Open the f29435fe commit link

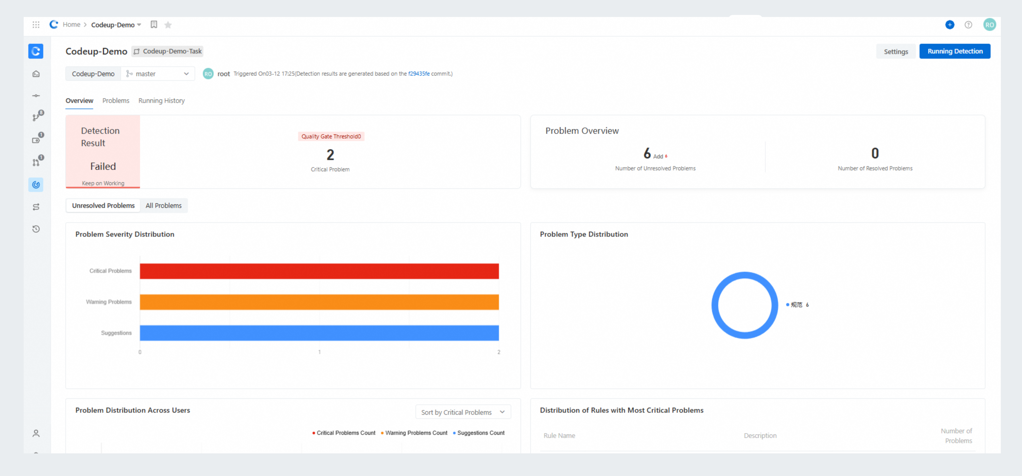419,74
